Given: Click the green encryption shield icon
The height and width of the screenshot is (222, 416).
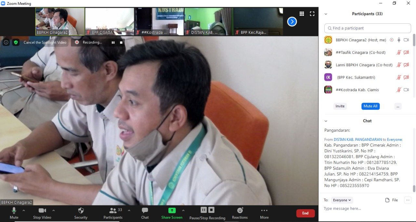Looking at the screenshot, I should tap(16, 42).
